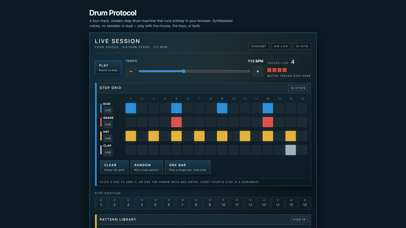Select step position indicator 1
The width and height of the screenshot is (406, 228).
pos(101,203)
